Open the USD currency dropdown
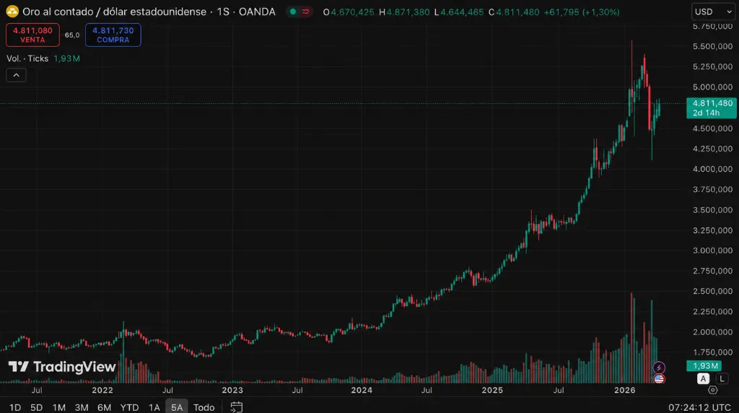This screenshot has width=739, height=413. pos(712,12)
